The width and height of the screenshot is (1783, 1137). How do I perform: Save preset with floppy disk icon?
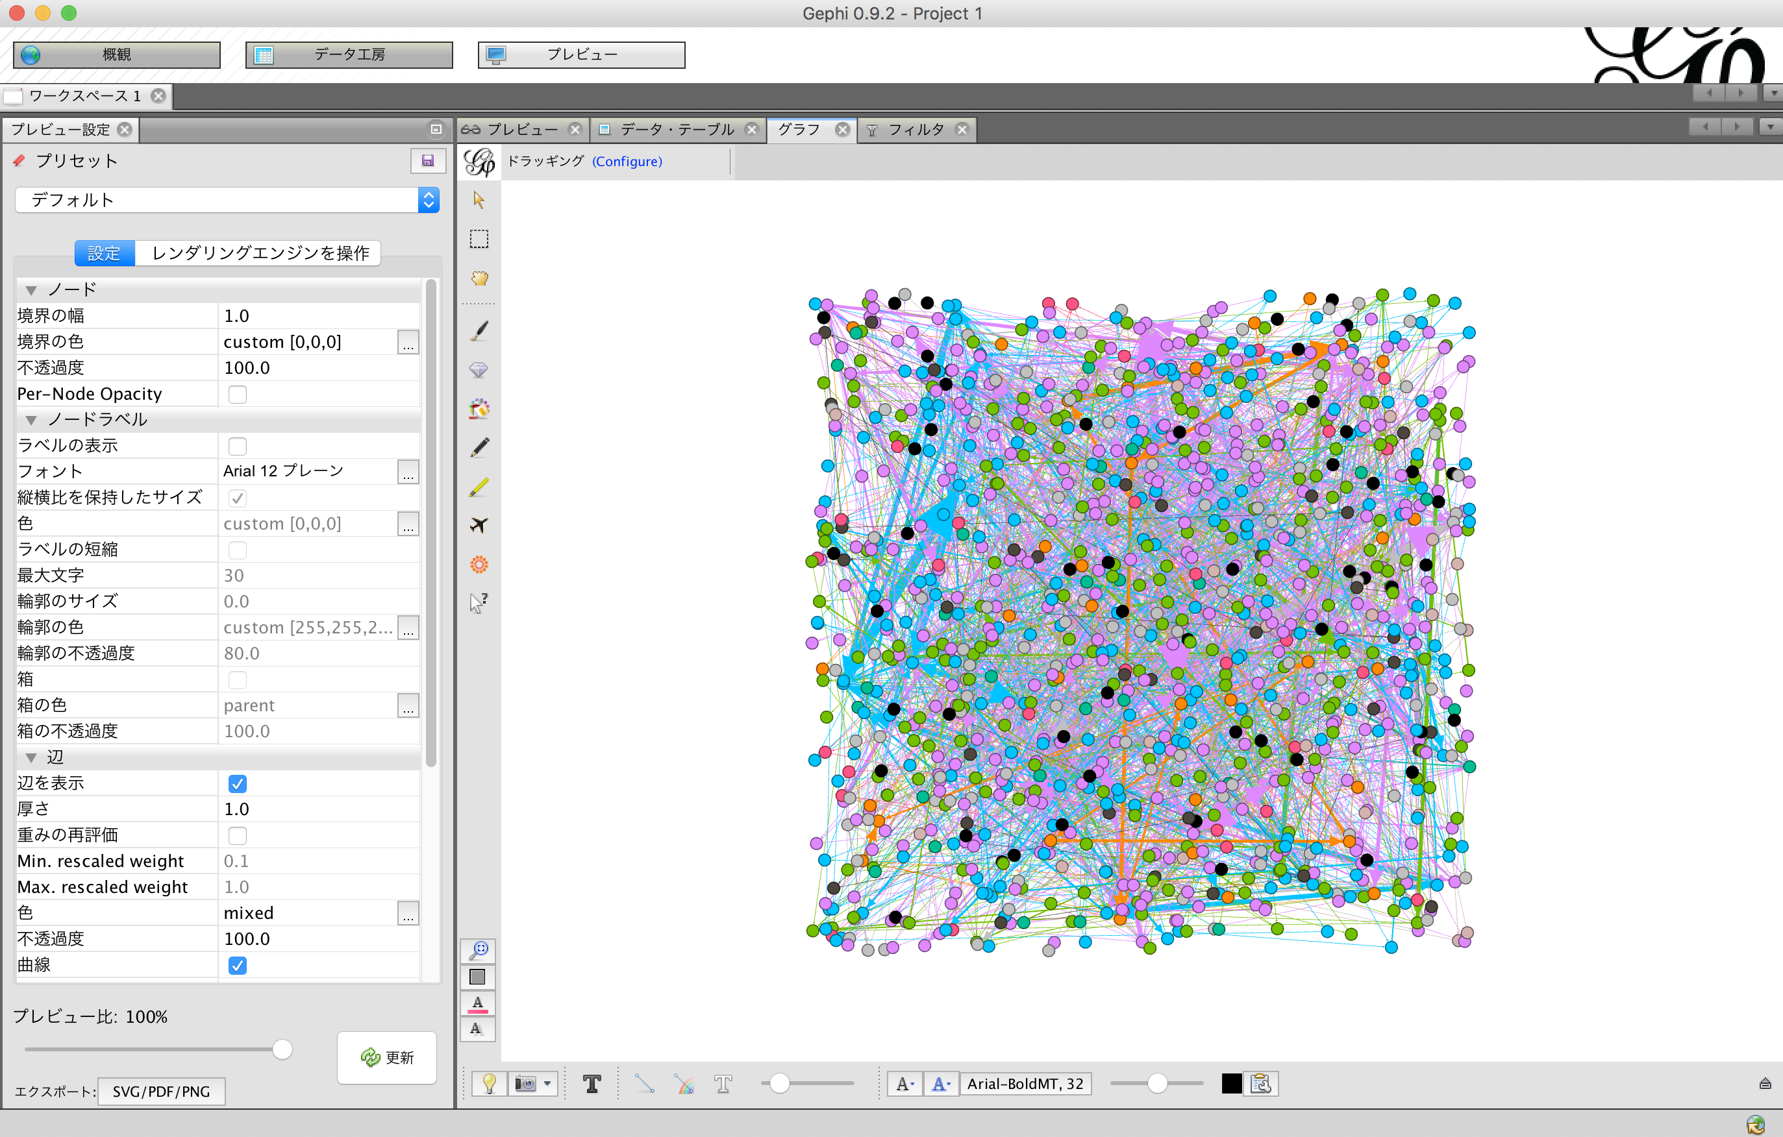428,161
